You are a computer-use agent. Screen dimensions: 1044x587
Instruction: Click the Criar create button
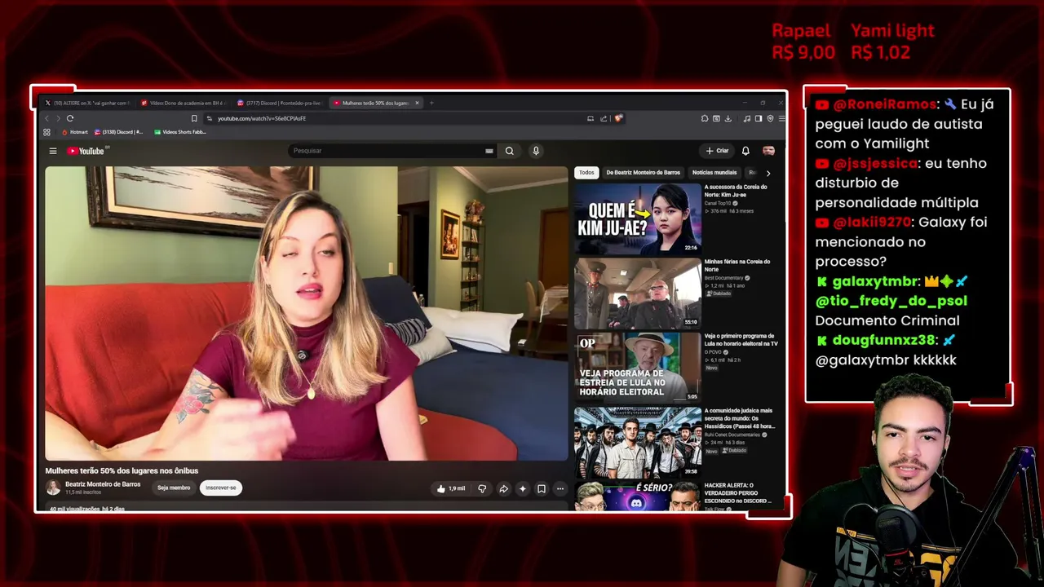[x=717, y=151]
